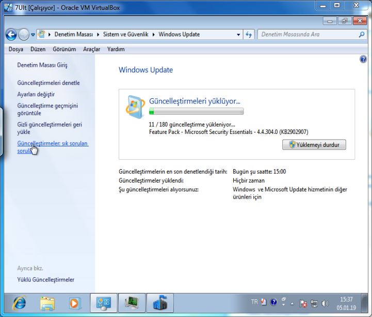The width and height of the screenshot is (372, 317).
Task: Click the network tray icon
Action: click(x=314, y=304)
